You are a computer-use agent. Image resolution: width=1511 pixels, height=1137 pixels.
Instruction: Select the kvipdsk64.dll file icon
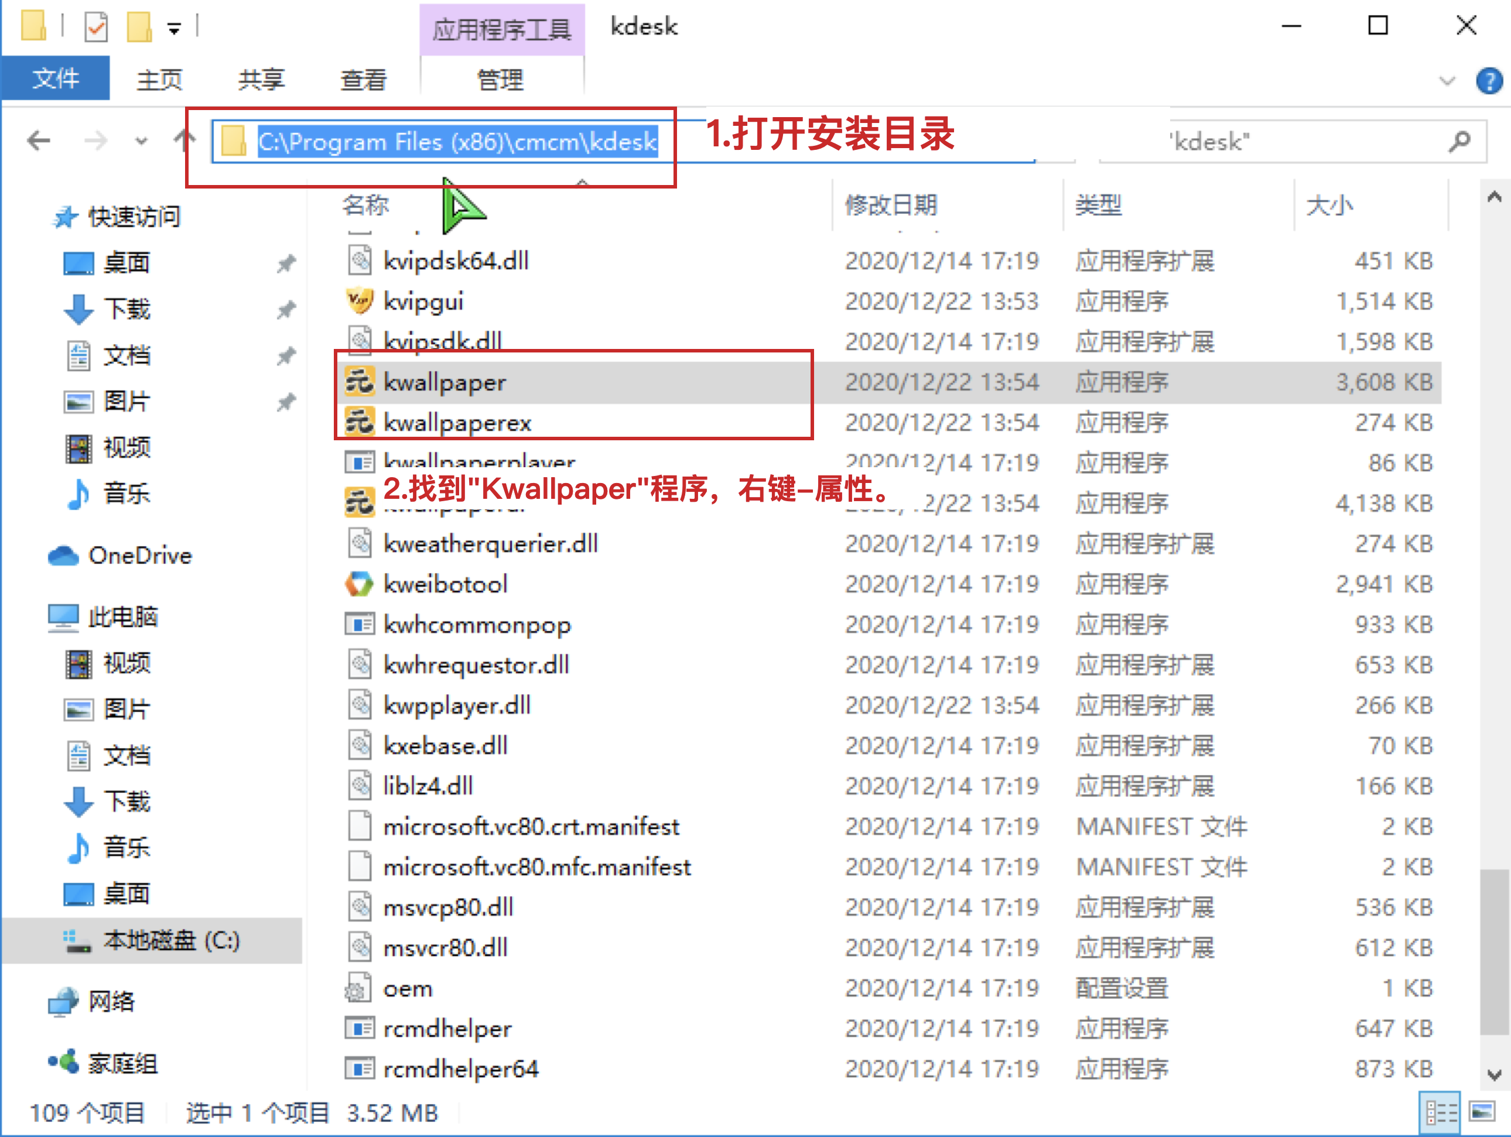click(x=360, y=260)
